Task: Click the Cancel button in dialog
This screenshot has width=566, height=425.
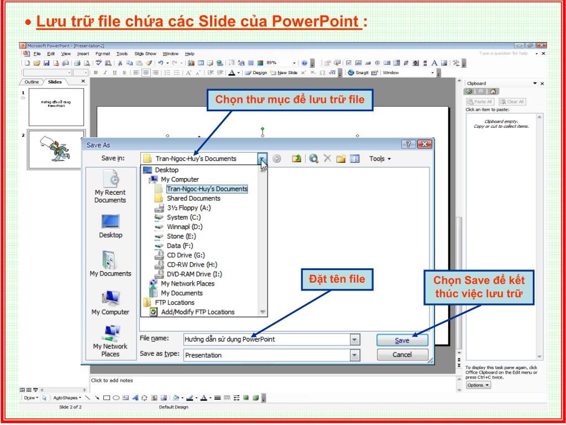Action: tap(402, 355)
